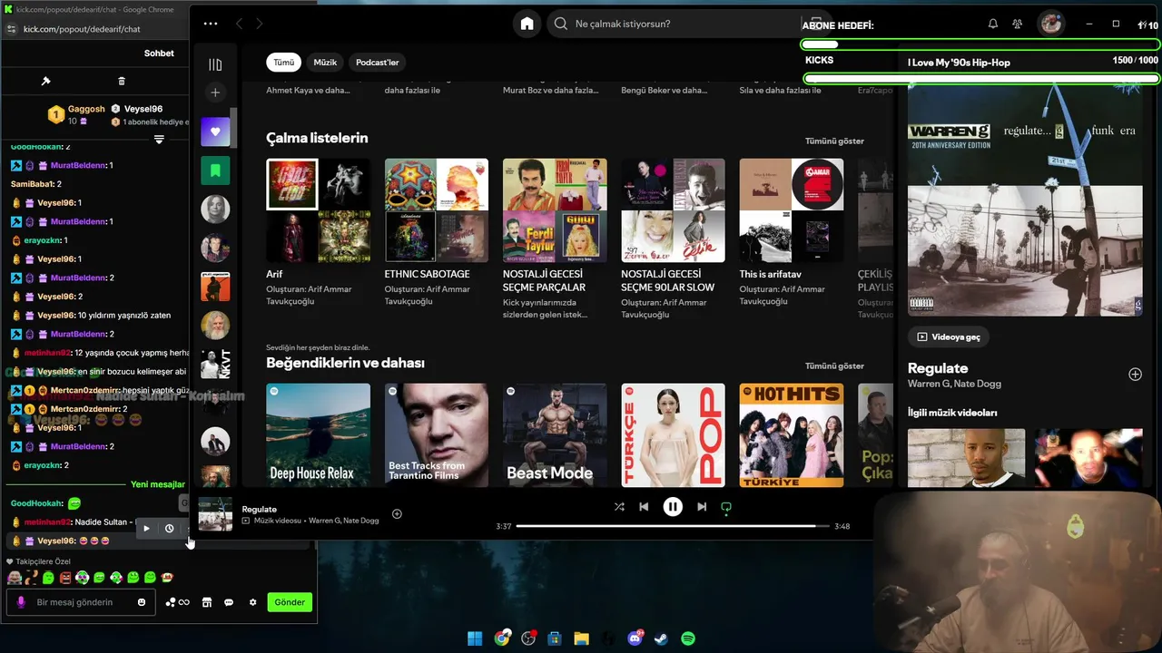Image resolution: width=1162 pixels, height=653 pixels.
Task: Click Tümünü göster for Çalma listelerin
Action: tap(834, 141)
